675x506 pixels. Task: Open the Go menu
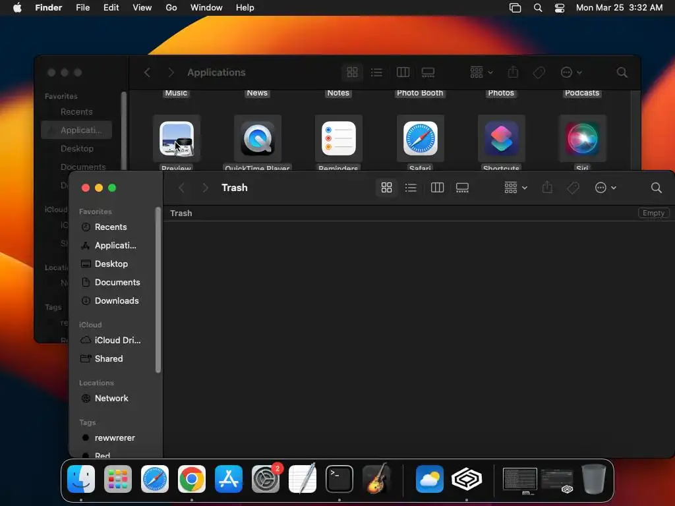171,8
